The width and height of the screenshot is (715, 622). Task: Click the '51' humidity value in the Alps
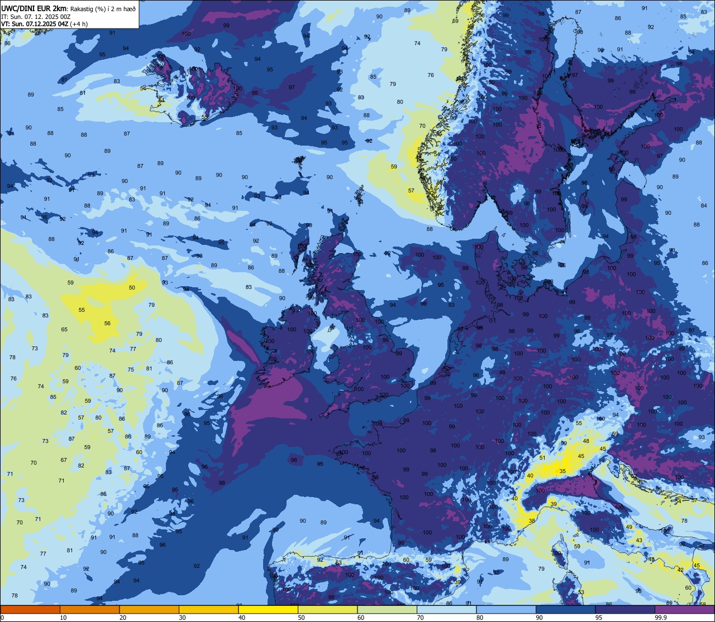click(x=542, y=458)
